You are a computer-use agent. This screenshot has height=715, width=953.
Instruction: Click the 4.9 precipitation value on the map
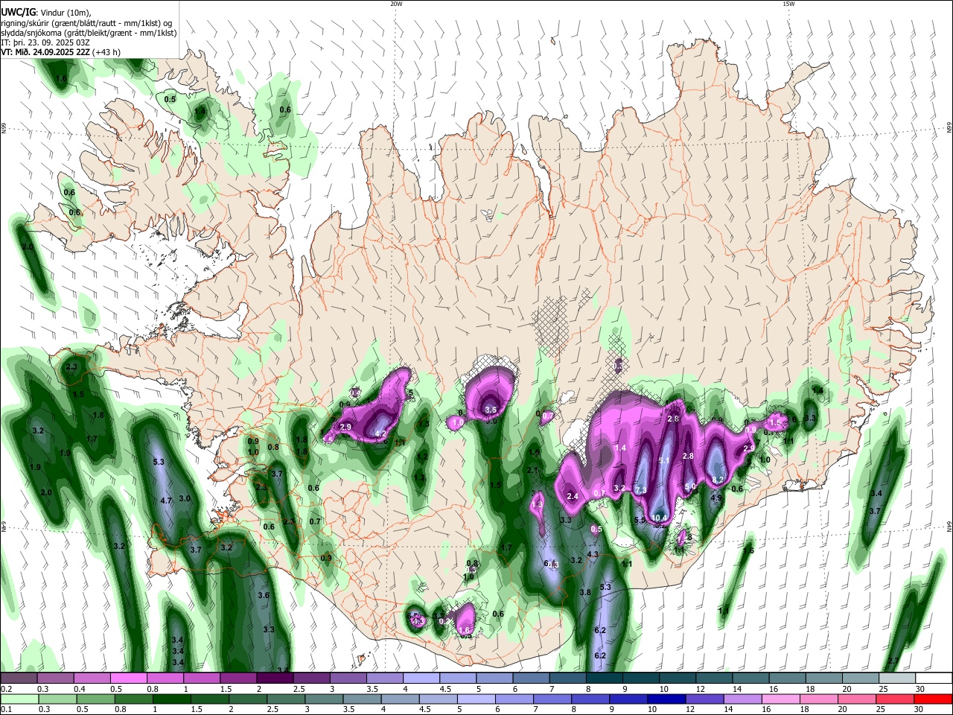click(x=716, y=498)
